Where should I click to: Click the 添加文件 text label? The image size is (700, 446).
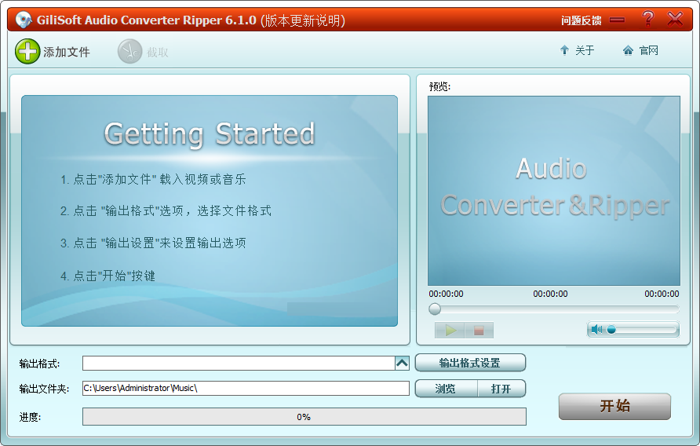[67, 53]
